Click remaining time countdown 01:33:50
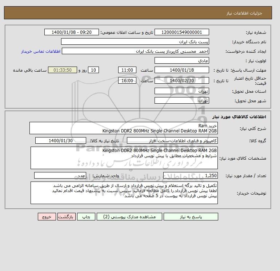This screenshot has width=280, height=271. pos(63,70)
